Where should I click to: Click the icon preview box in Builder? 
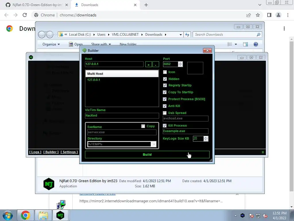coord(195,68)
